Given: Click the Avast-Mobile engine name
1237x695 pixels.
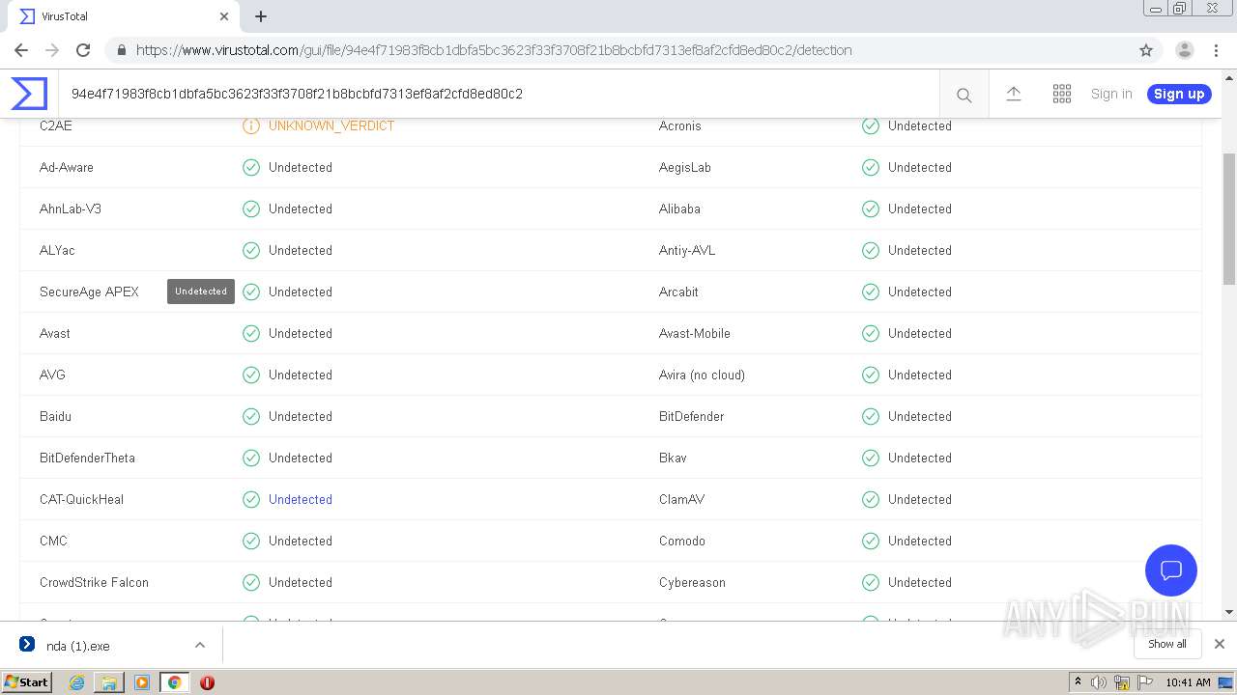Looking at the screenshot, I should pyautogui.click(x=695, y=333).
